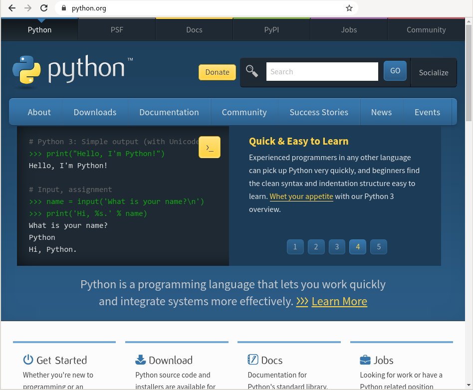
Task: Click the Jobs briefcase icon
Action: point(365,360)
